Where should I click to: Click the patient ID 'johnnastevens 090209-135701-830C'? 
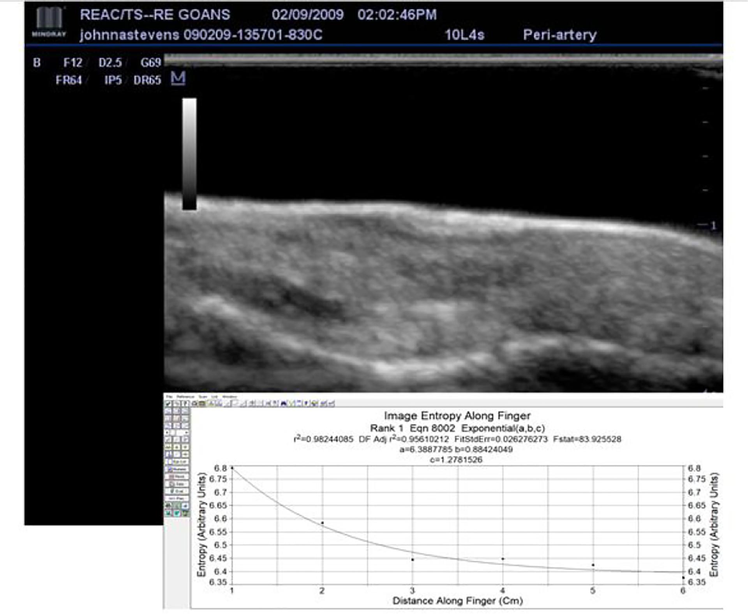coord(201,35)
